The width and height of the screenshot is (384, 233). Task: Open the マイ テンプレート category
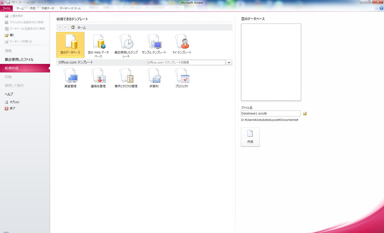pyautogui.click(x=182, y=45)
